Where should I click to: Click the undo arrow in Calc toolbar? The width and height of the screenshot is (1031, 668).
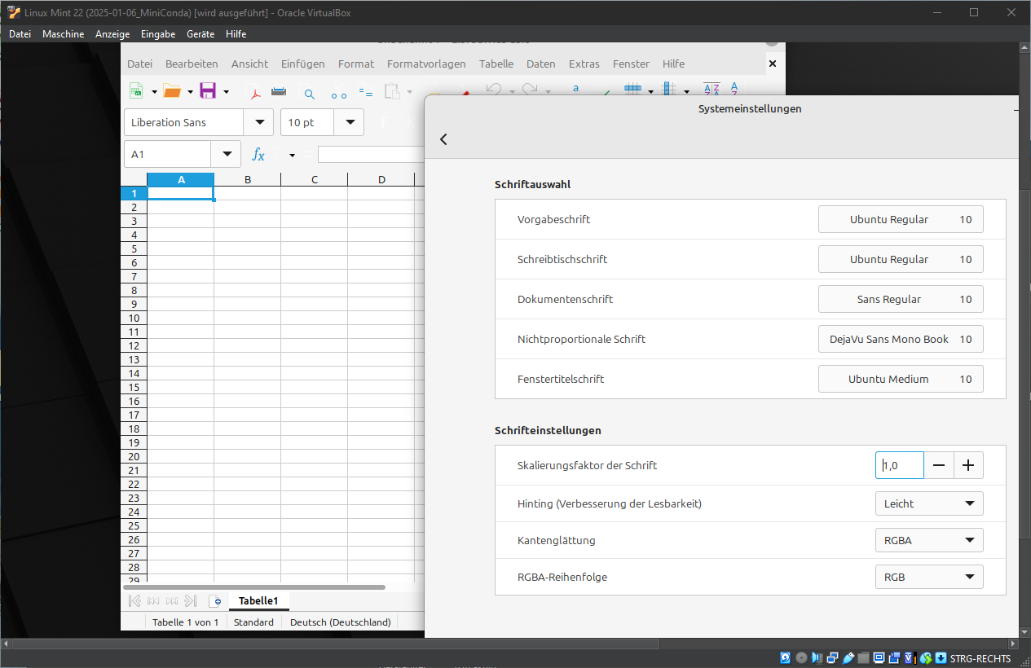point(492,90)
